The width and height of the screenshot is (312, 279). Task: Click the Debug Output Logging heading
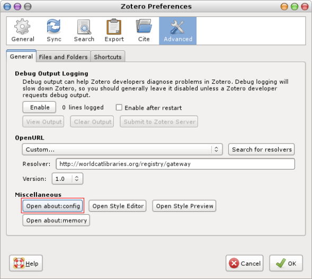coord(51,73)
